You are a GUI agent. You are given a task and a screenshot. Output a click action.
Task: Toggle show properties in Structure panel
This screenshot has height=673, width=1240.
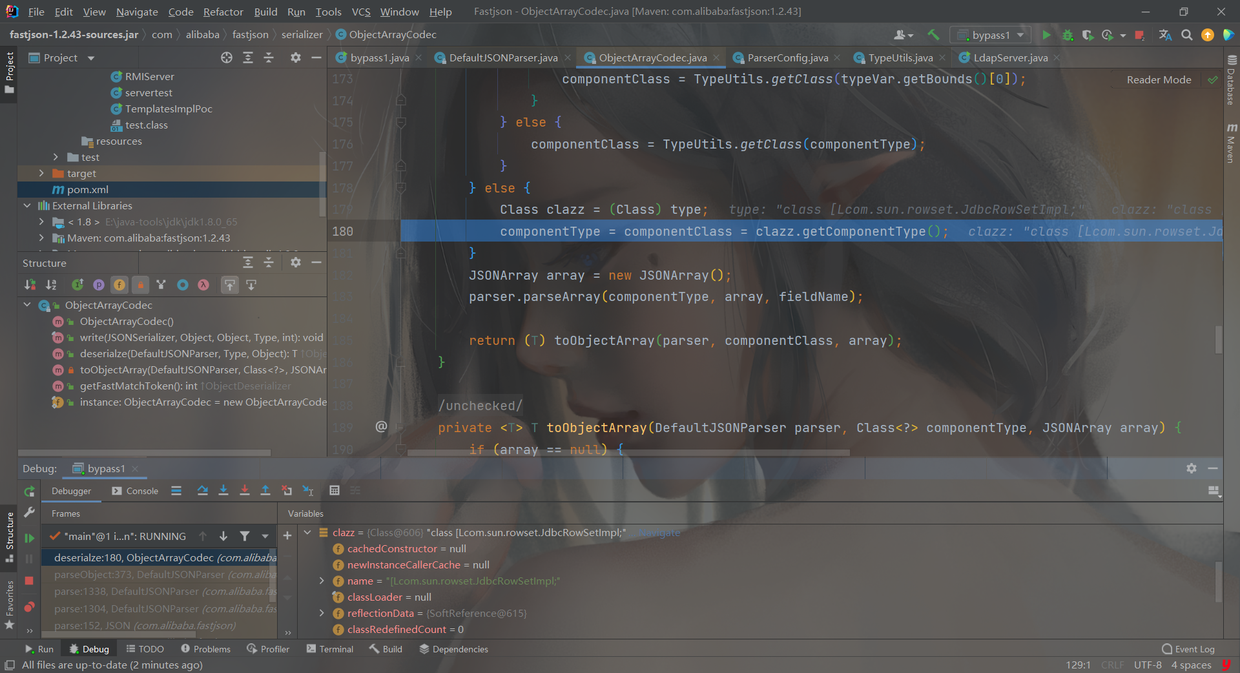[x=99, y=285]
